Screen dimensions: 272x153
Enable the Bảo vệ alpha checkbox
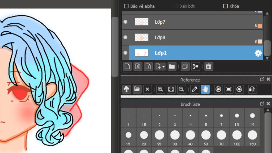click(x=126, y=6)
